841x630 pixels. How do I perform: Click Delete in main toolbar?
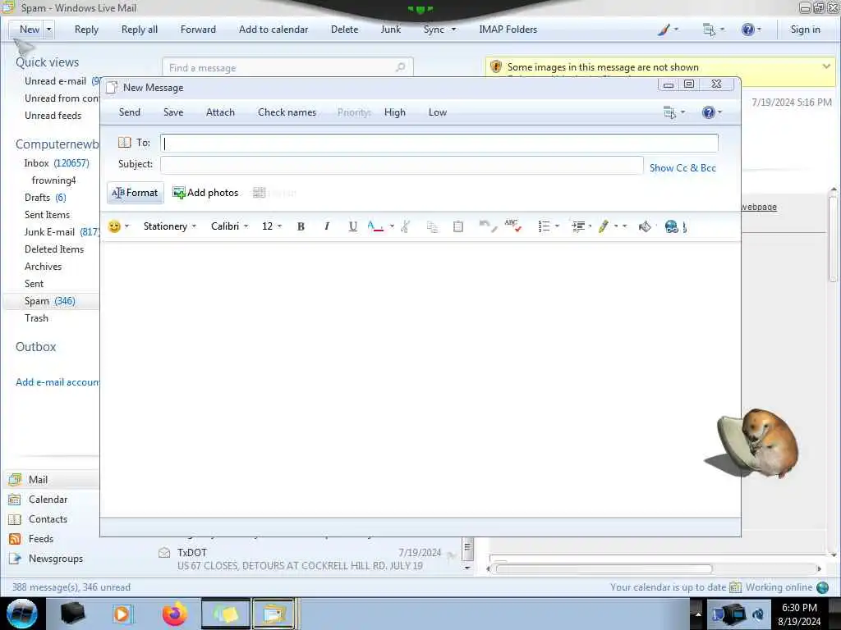pyautogui.click(x=344, y=30)
